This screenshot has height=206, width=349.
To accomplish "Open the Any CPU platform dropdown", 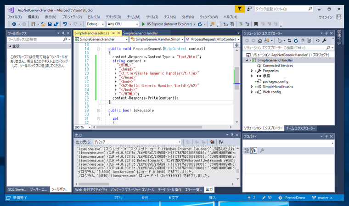I will coord(122,24).
